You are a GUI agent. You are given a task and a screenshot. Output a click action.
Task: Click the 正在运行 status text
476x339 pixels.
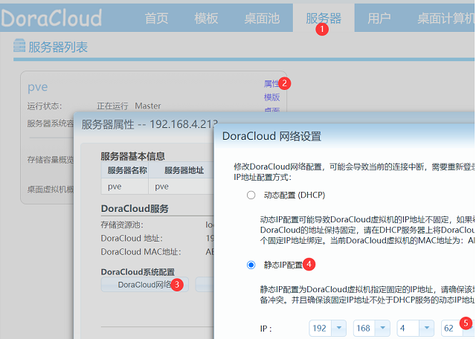[x=112, y=106]
